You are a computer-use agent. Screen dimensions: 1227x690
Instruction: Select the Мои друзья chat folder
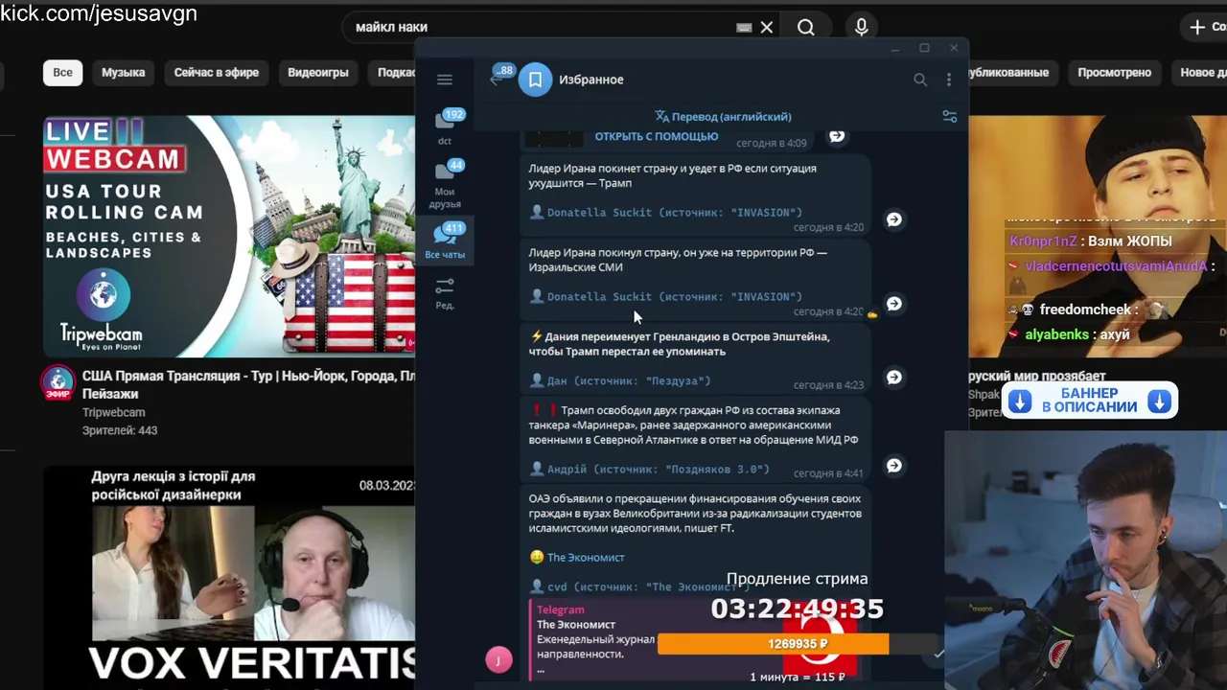(x=445, y=184)
